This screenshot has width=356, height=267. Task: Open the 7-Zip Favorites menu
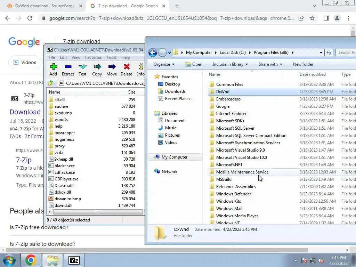tap(93, 57)
